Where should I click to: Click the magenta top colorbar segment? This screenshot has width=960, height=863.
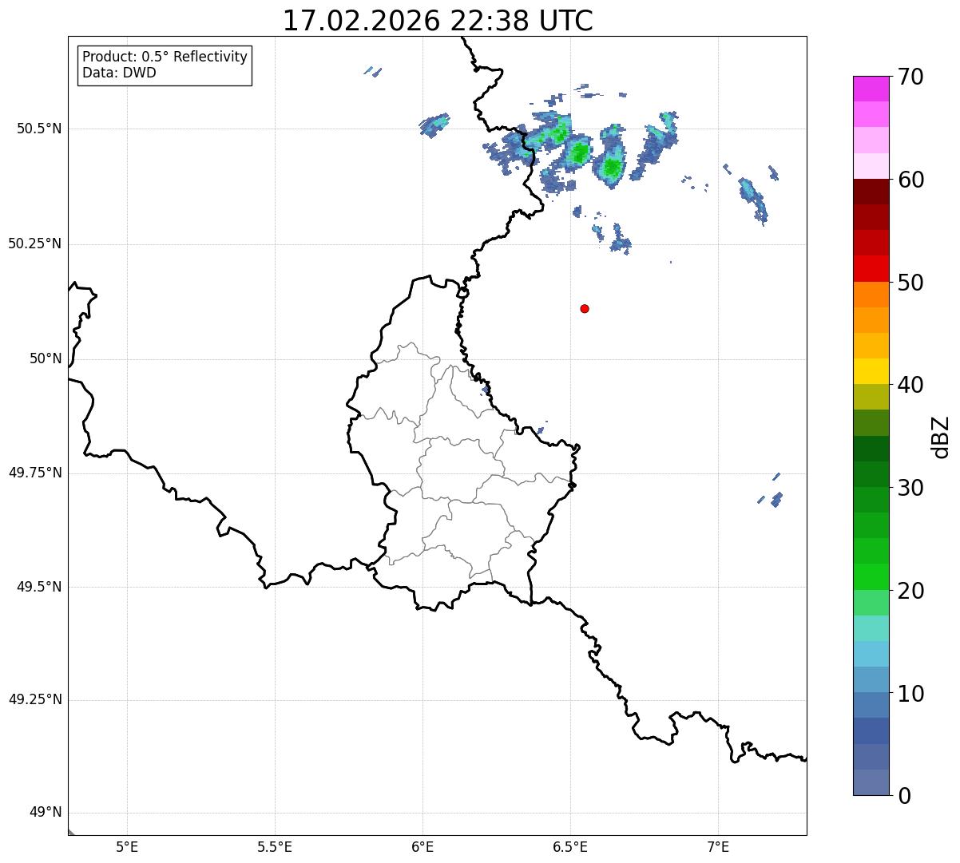click(x=871, y=89)
